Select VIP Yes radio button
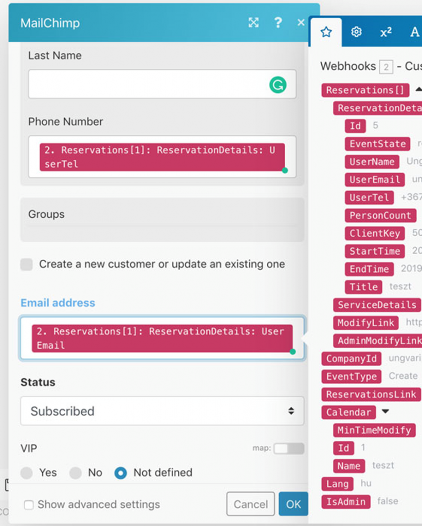Viewport: 422px width, 526px height. [27, 473]
